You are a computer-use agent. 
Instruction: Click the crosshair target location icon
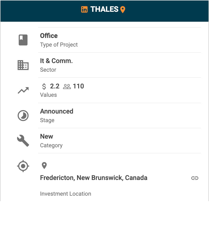tap(23, 166)
